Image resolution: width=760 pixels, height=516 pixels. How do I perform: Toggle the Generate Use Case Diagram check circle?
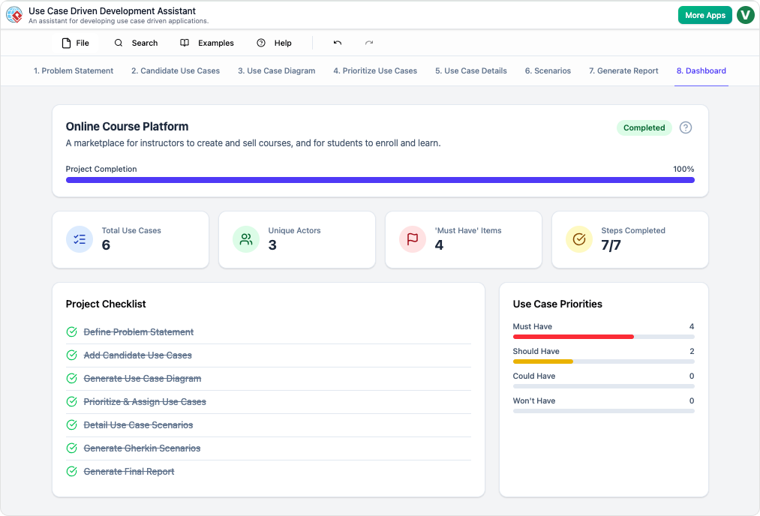click(72, 379)
